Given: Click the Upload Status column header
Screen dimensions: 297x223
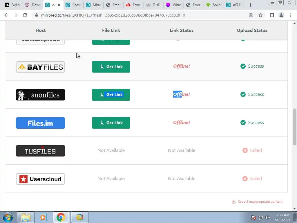Looking at the screenshot, I should (x=252, y=30).
